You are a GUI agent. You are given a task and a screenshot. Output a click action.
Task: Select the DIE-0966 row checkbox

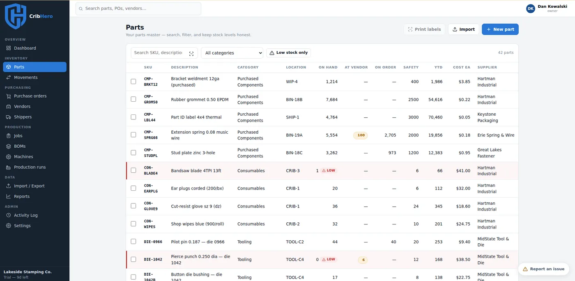(133, 242)
